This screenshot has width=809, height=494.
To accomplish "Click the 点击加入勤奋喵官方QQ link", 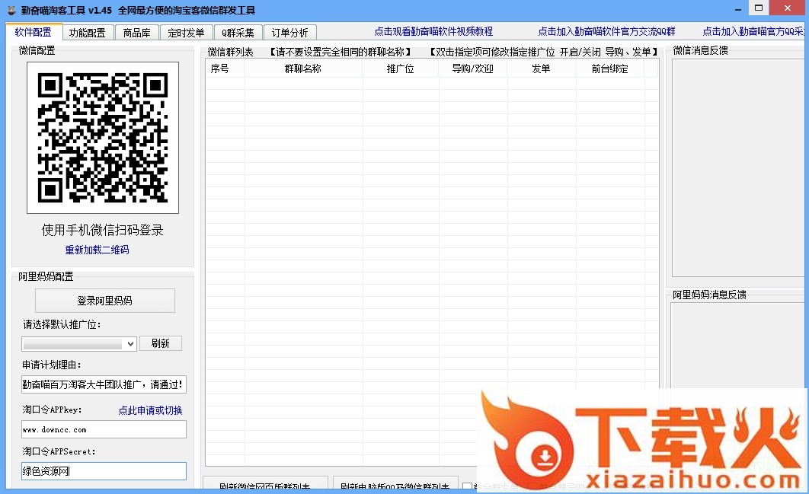I will 754,31.
